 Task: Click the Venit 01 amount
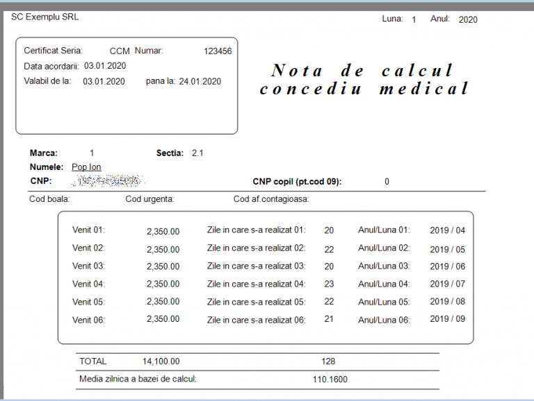point(163,232)
